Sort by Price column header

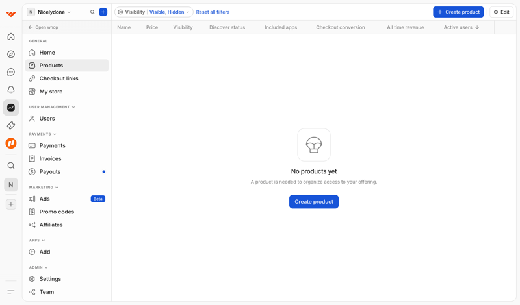(x=152, y=27)
